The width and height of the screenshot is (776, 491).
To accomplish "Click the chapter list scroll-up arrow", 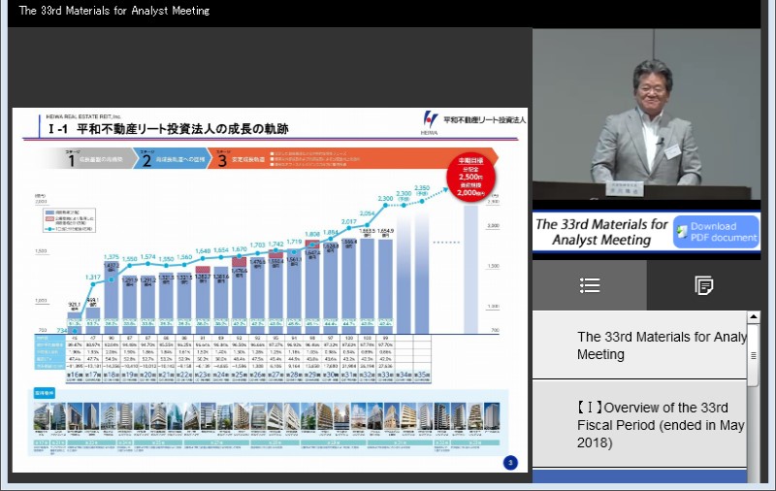I will [754, 316].
